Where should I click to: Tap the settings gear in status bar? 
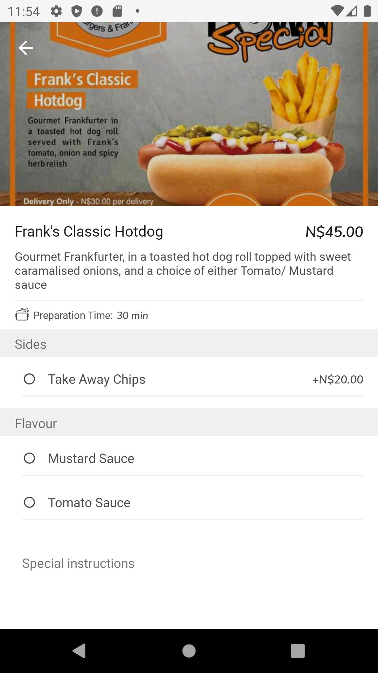[x=56, y=11]
